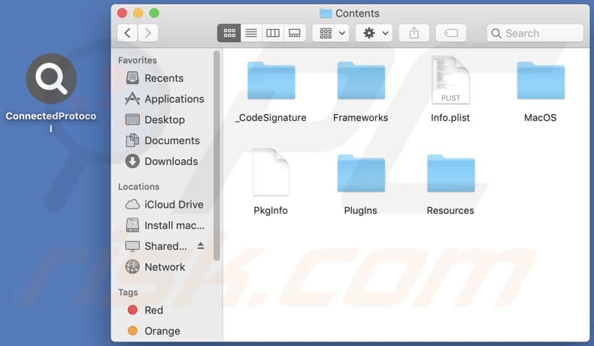Open the group-by arrangement dropdown

[x=331, y=33]
